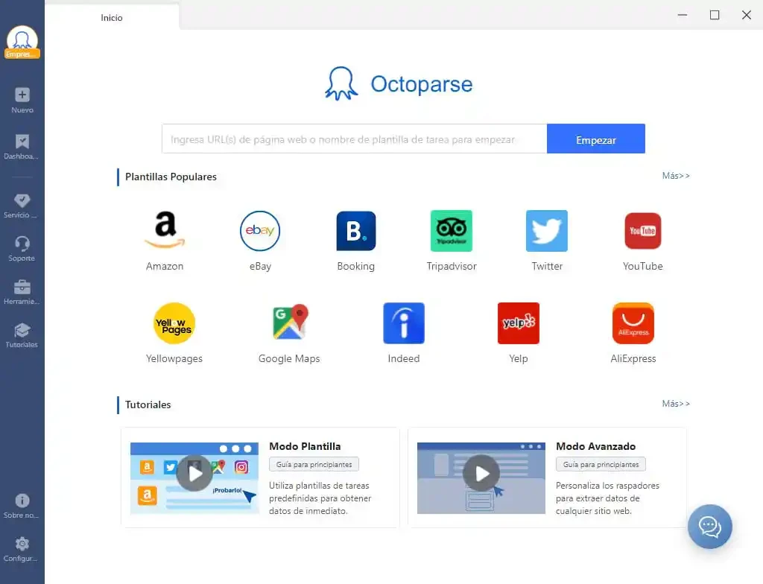The width and height of the screenshot is (763, 584).
Task: Show more Tutoriales via Más link
Action: pos(676,404)
